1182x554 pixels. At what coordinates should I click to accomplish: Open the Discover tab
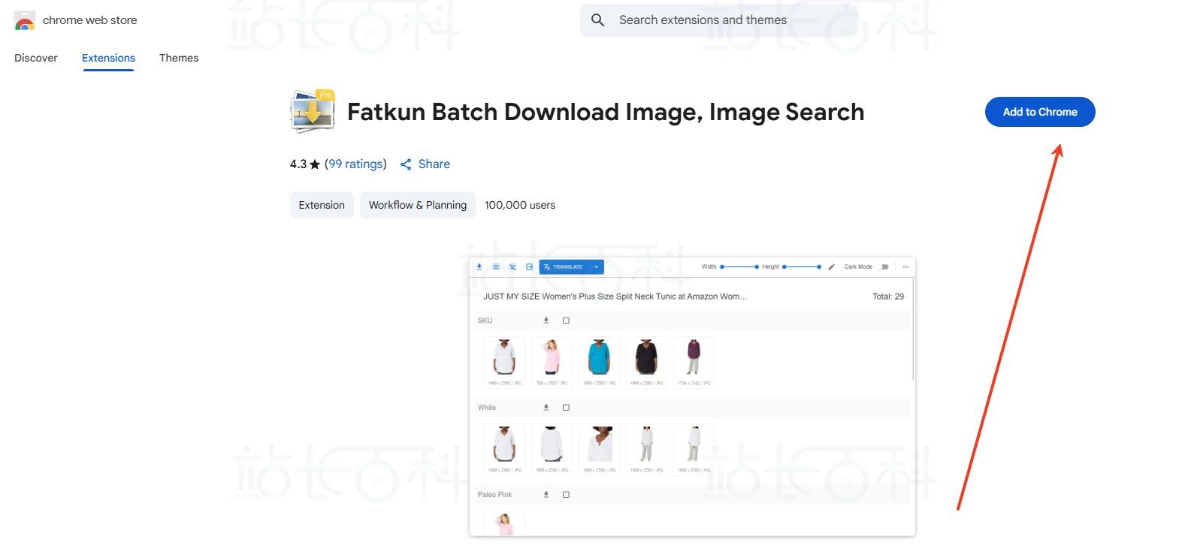(36, 58)
